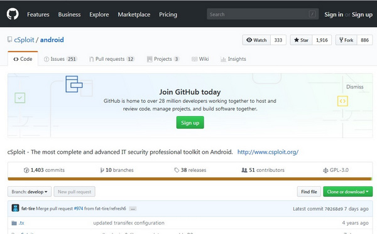Screen dimensions: 377x234
Task: Open the Branch: develop dropdown
Action: (30, 192)
